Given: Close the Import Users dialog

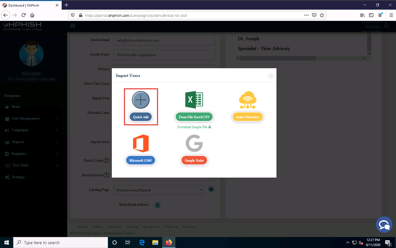Looking at the screenshot, I should pyautogui.click(x=271, y=76).
